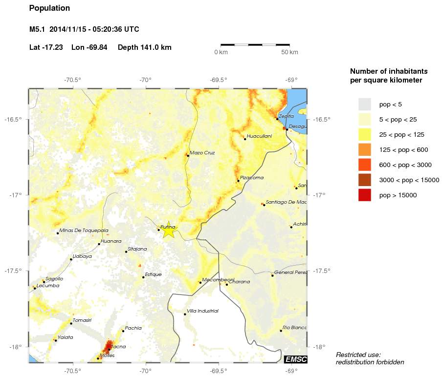The image size is (444, 378).
Task: Click the EMSC logo on the map
Action: [296, 359]
